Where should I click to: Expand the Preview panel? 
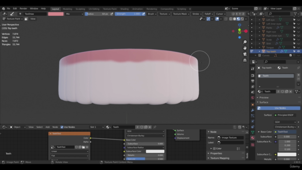[263, 98]
